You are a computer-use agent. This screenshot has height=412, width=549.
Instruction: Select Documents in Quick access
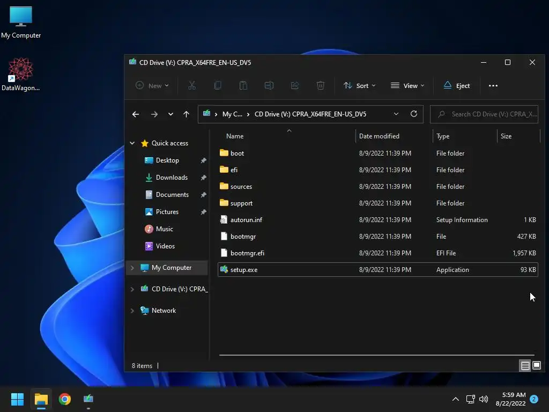tap(172, 195)
